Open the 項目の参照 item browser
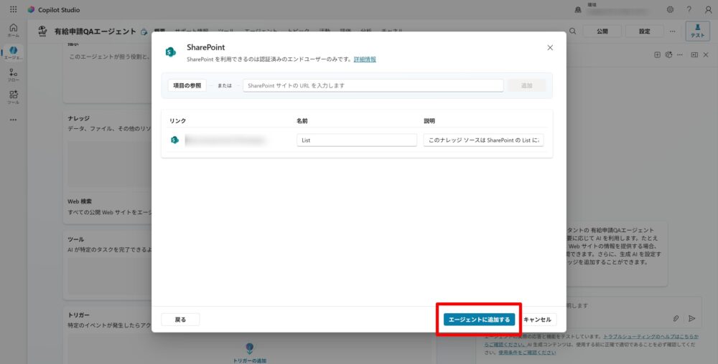The height and width of the screenshot is (364, 718). pos(187,85)
